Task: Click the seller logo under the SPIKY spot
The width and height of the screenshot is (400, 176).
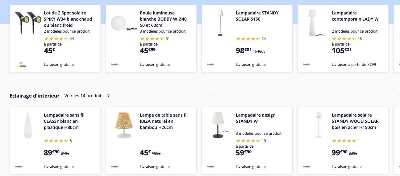Action: [21, 65]
